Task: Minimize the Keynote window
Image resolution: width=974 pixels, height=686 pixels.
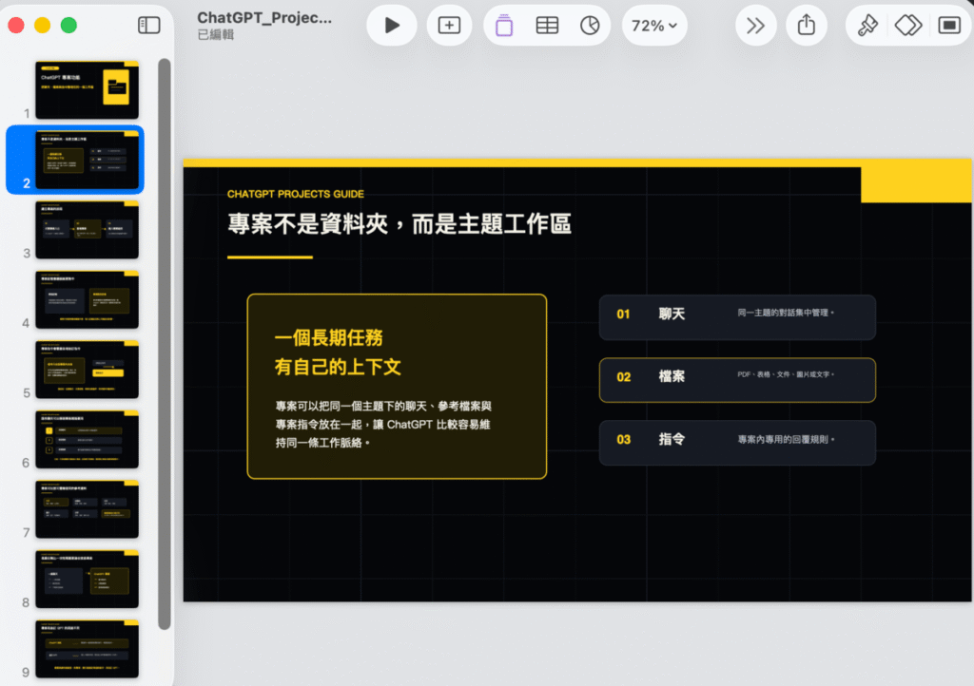Action: [x=42, y=26]
